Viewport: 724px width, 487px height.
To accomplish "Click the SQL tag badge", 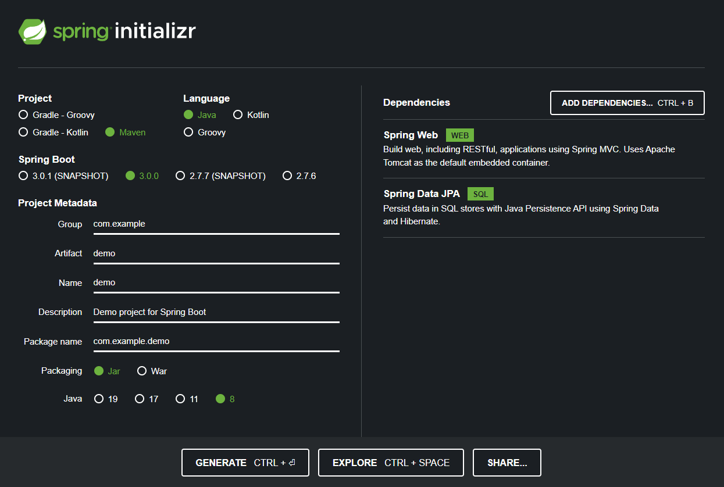I will [x=480, y=194].
